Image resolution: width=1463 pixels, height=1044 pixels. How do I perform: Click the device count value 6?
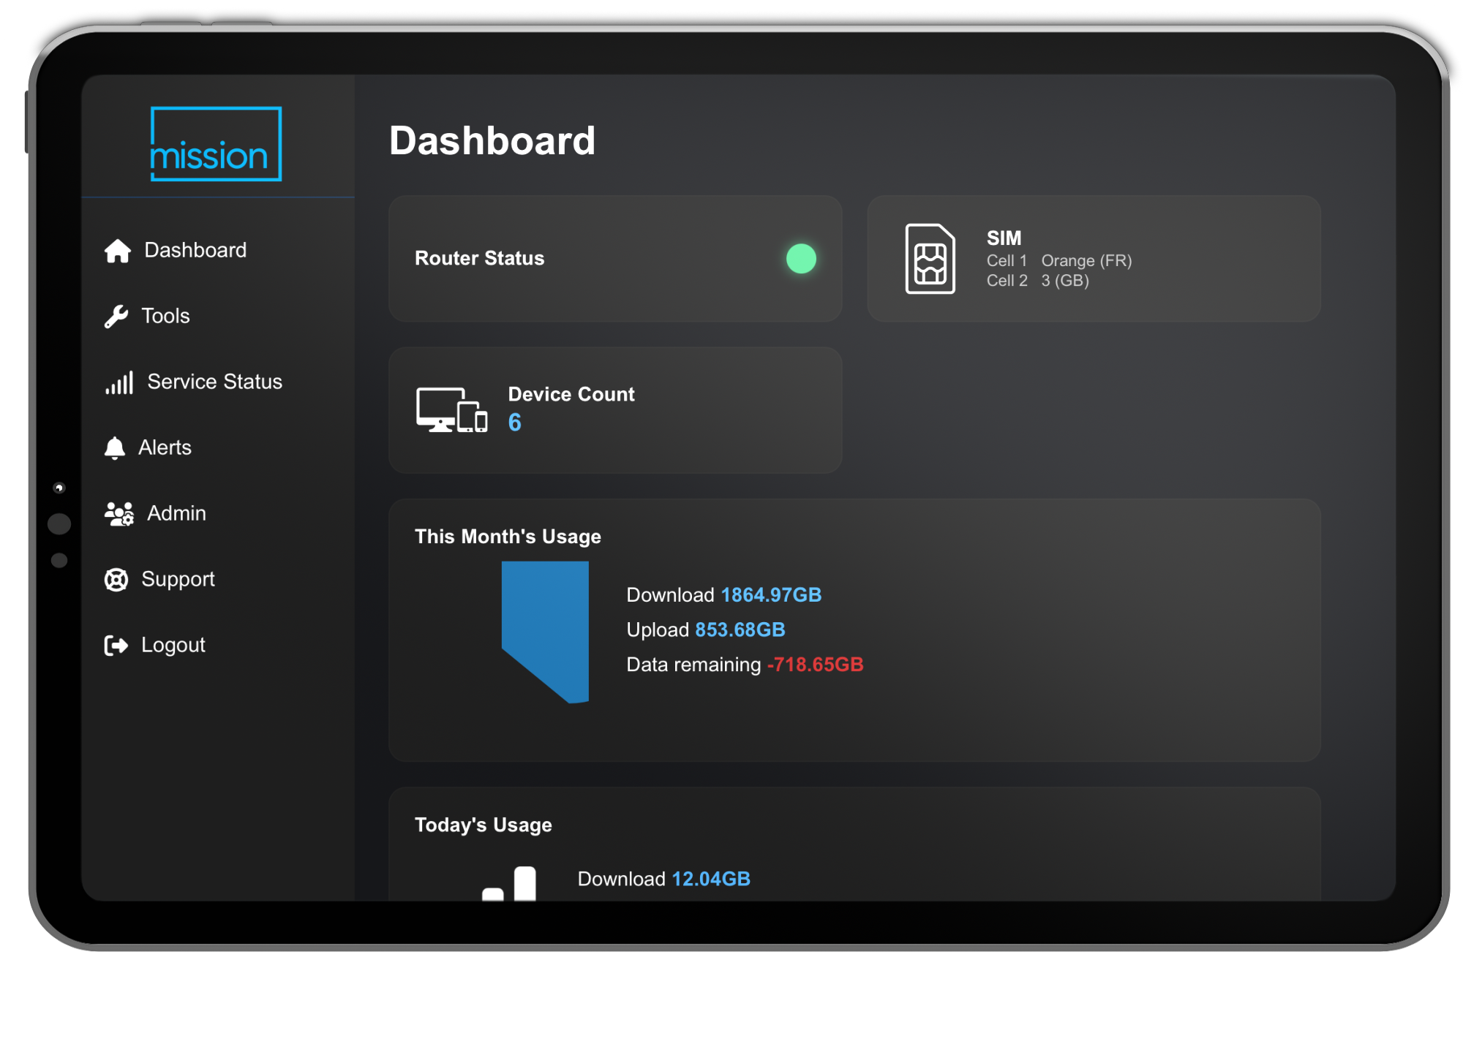click(514, 423)
